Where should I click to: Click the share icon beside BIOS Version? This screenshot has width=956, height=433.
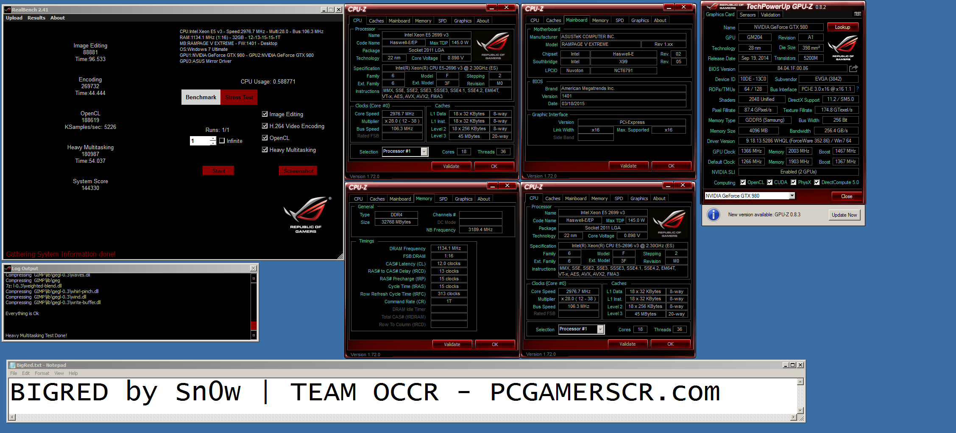coord(853,68)
